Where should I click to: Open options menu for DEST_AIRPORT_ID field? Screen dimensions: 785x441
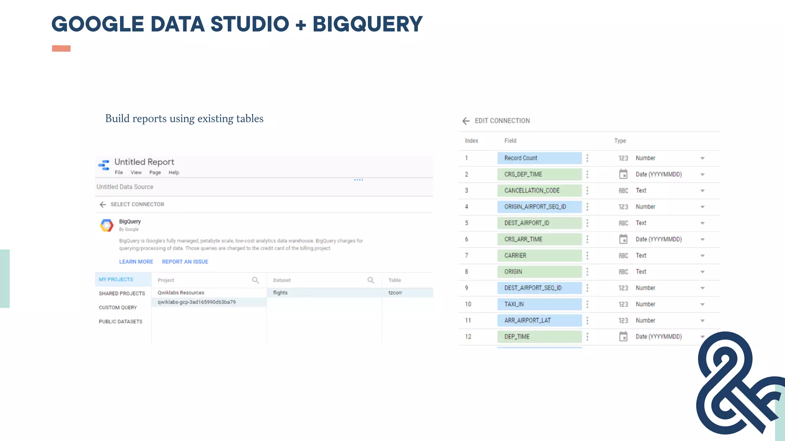(587, 223)
